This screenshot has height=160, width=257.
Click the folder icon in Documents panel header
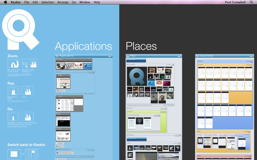(x=198, y=56)
